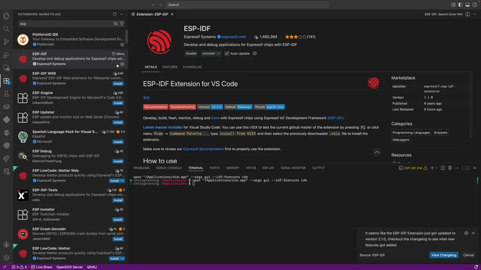Open the ESP-IDF Espressif activity bar icon

click(x=6, y=145)
